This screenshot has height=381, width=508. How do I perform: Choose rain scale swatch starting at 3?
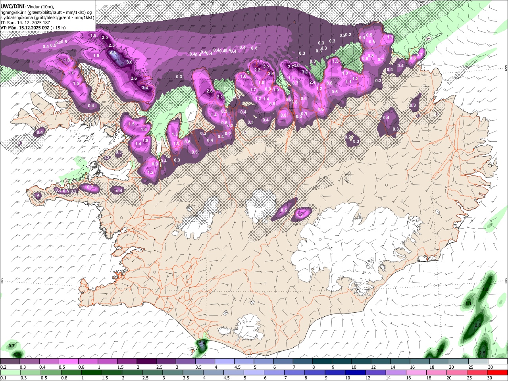tap(172, 372)
